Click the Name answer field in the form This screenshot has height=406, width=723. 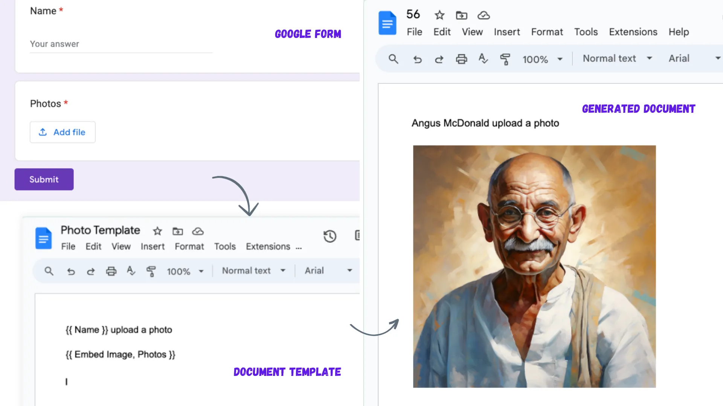click(x=120, y=44)
